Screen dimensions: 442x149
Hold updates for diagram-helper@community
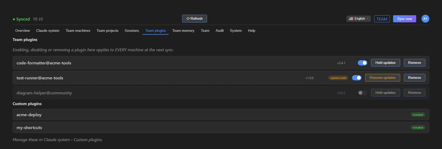(x=385, y=93)
